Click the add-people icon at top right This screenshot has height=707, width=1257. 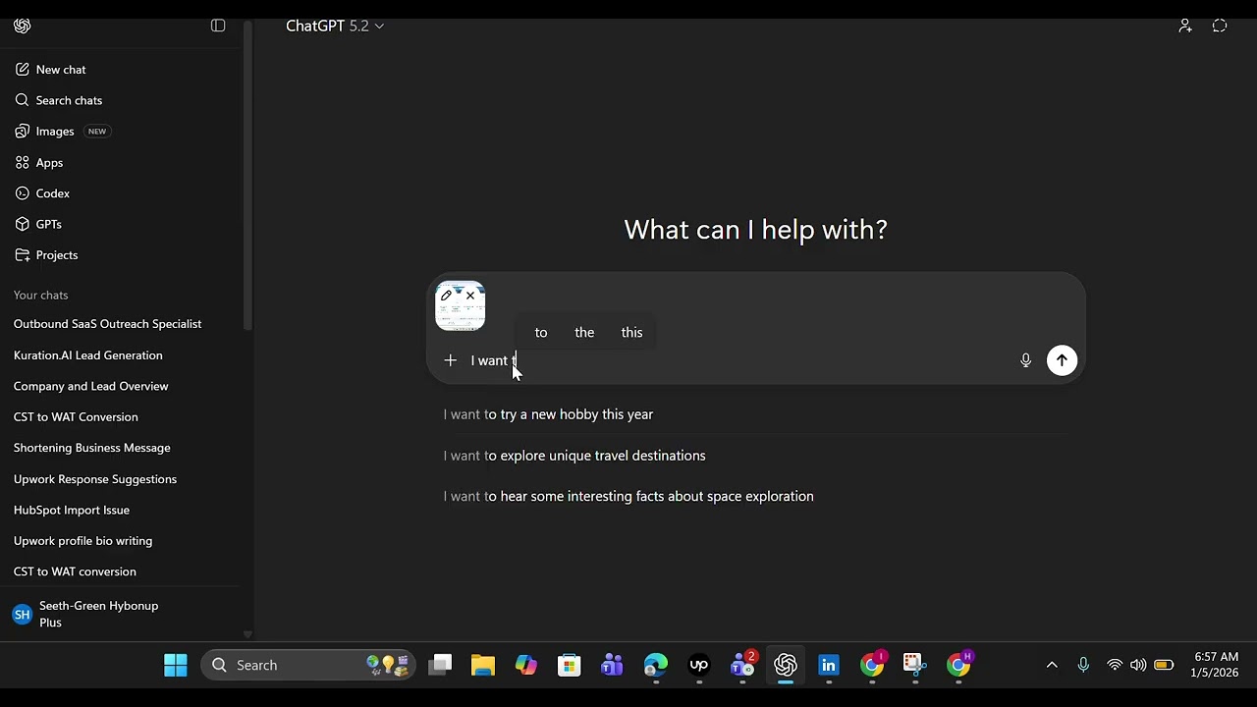coord(1185,26)
